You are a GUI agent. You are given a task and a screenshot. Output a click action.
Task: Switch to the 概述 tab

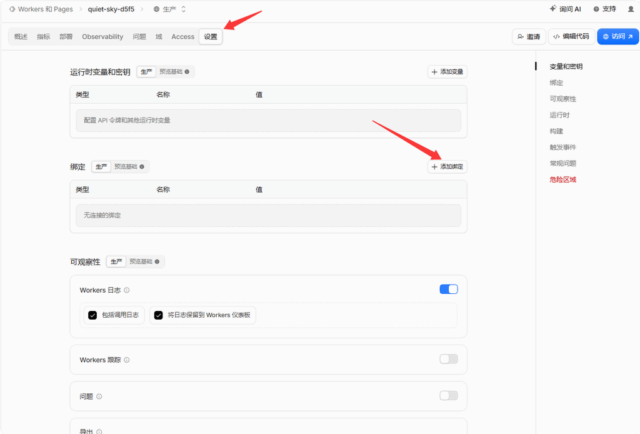[21, 37]
